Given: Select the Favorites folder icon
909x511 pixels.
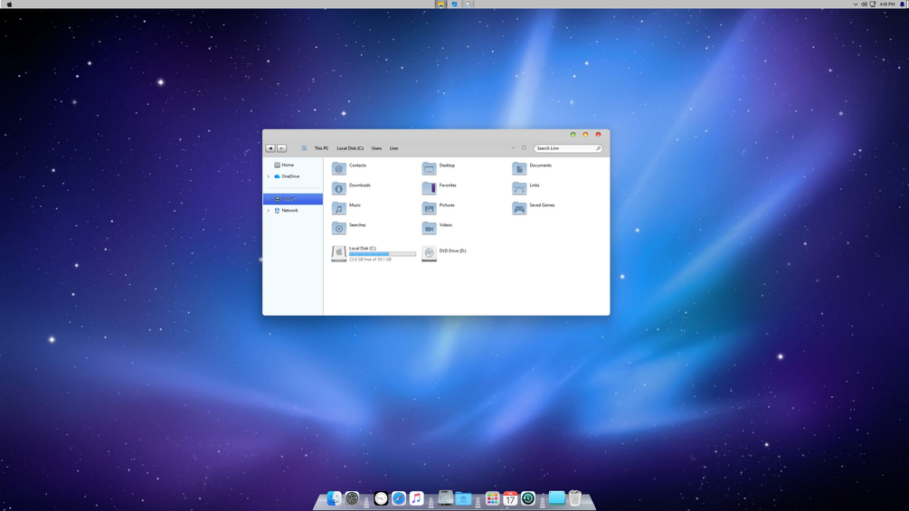Looking at the screenshot, I should 429,188.
